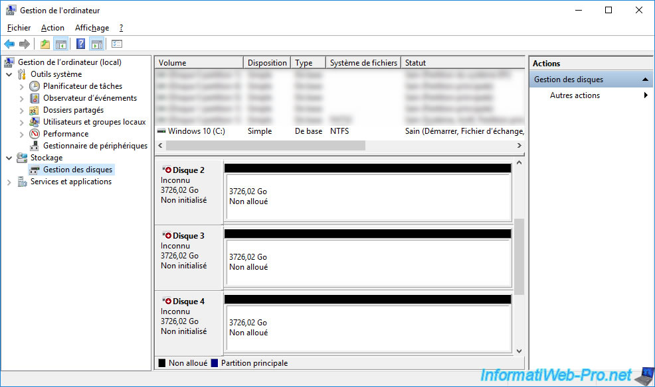Image resolution: width=655 pixels, height=387 pixels.
Task: Click the Performance icon in the tree
Action: point(35,134)
